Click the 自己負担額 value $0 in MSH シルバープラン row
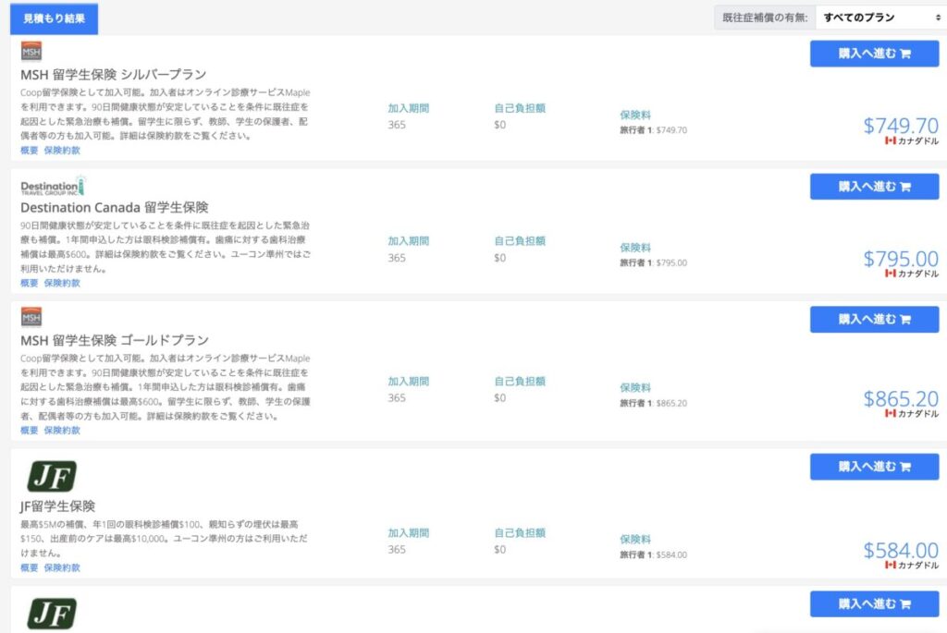The width and height of the screenshot is (947, 633). point(500,125)
